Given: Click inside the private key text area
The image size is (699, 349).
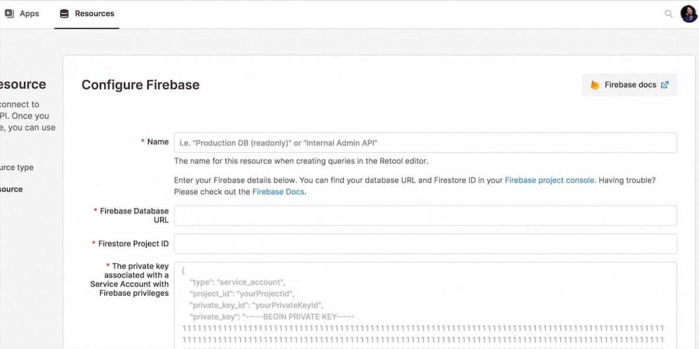Looking at the screenshot, I should (425, 305).
